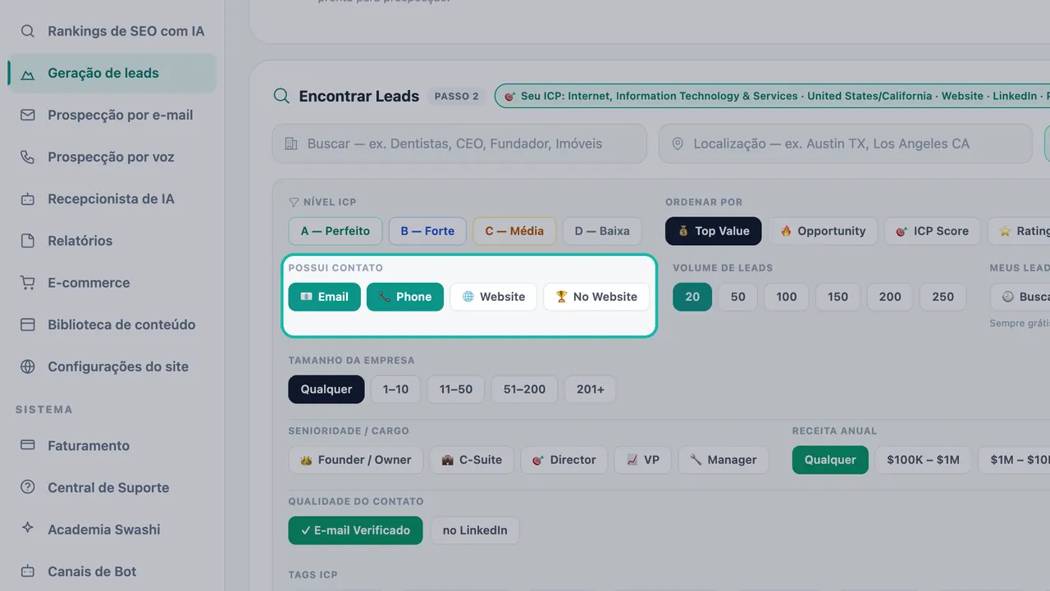1050x591 pixels.
Task: Enable the No Website filter
Action: 596,297
